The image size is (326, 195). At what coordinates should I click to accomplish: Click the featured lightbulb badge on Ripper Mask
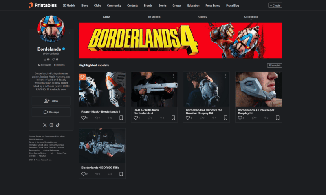pos(82,77)
